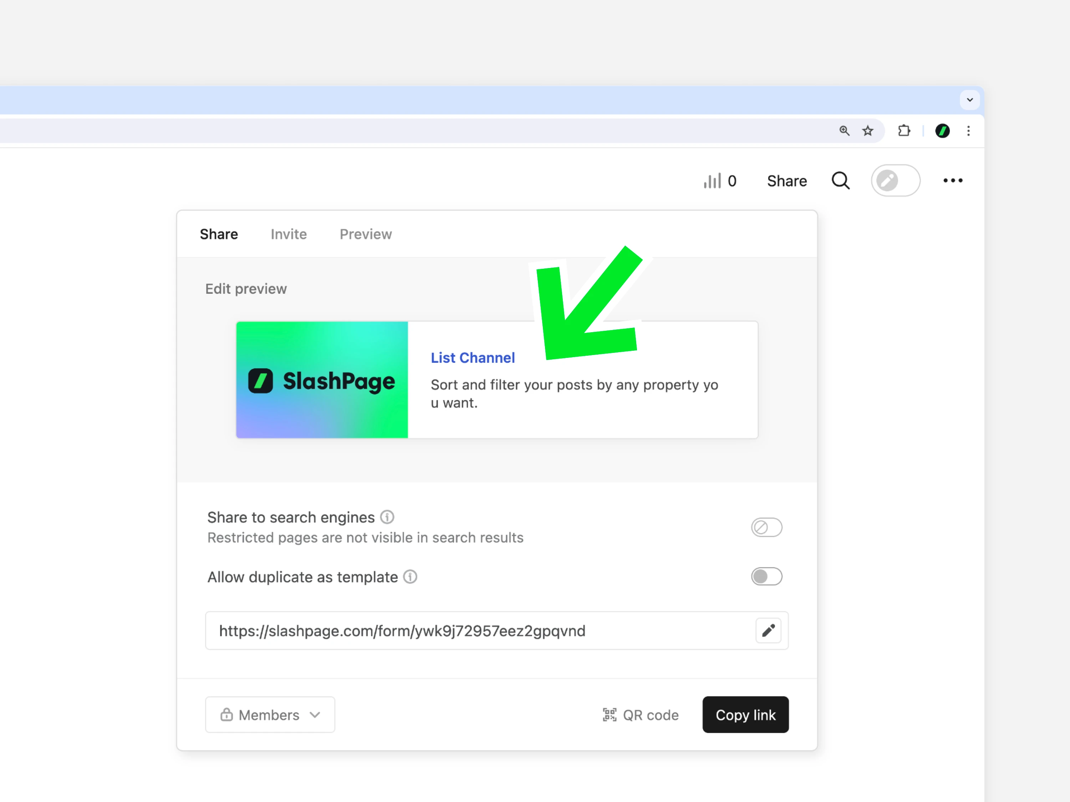Click the Share button in page header
Viewport: 1070px width, 802px height.
[786, 181]
